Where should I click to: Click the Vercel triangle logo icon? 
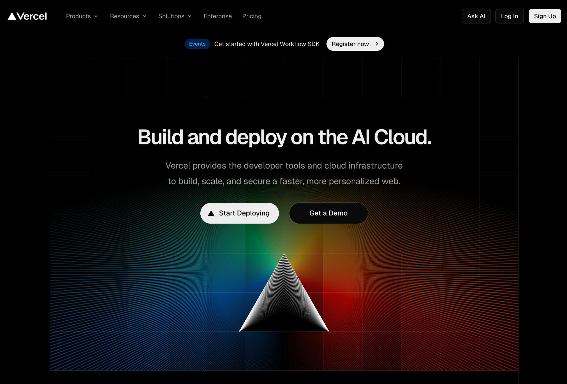click(12, 16)
